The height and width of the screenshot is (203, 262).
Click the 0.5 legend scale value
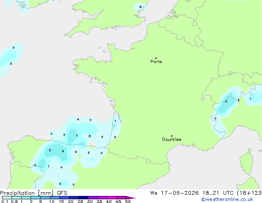14,201
